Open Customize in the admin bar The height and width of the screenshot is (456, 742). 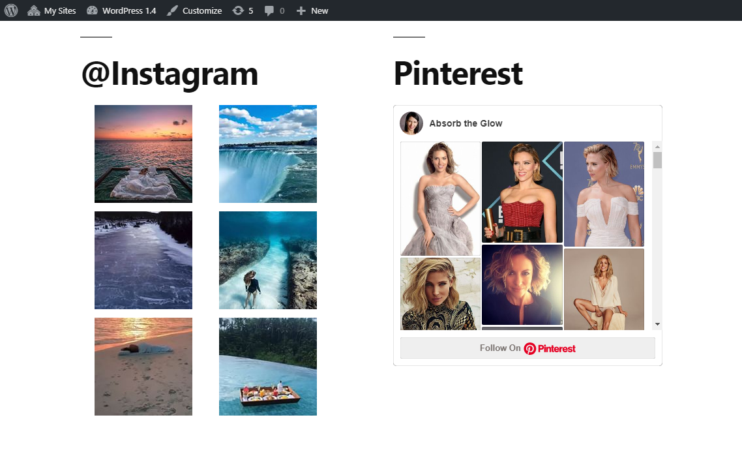[194, 10]
